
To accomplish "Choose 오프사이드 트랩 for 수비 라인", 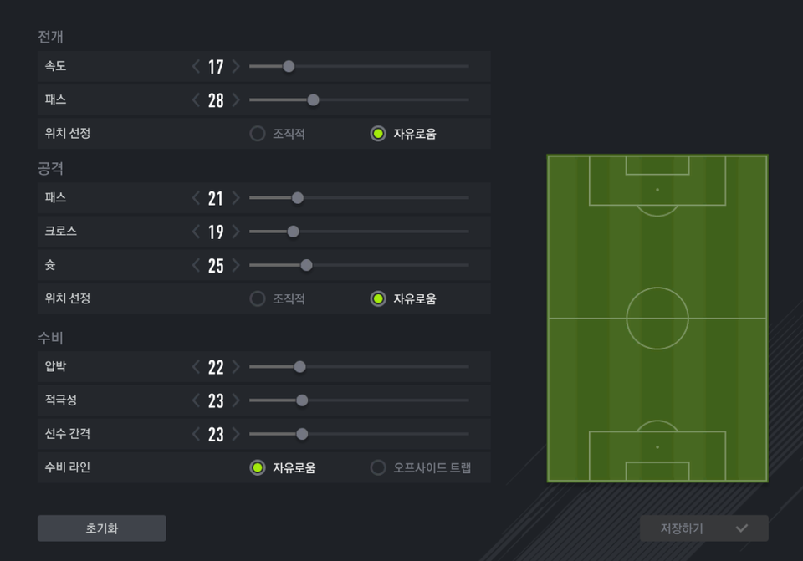I will click(378, 467).
